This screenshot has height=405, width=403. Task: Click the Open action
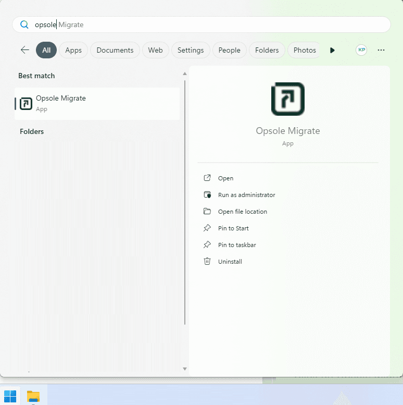(x=225, y=178)
